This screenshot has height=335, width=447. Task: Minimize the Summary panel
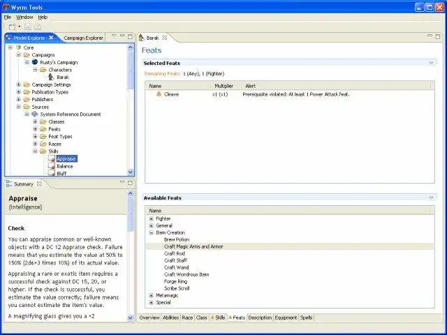coord(122,181)
